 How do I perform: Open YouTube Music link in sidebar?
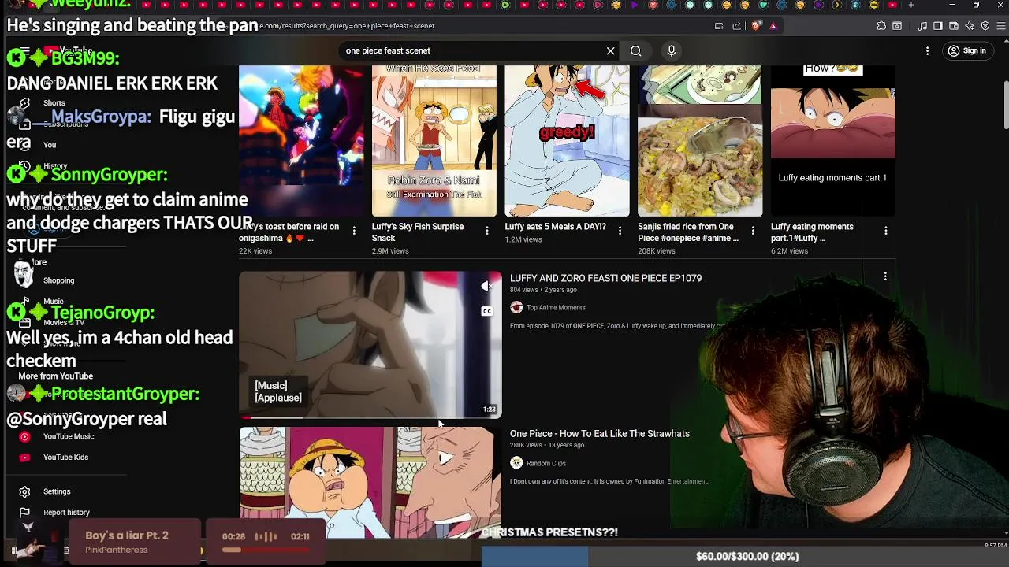[x=69, y=436]
